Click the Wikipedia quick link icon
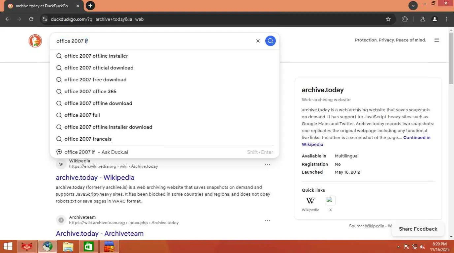The height and width of the screenshot is (253, 454). pyautogui.click(x=310, y=201)
